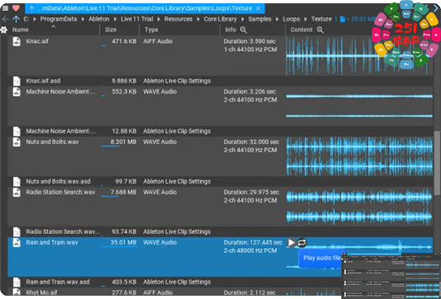Sort files by the Type column
This screenshot has height=299, width=441.
(x=152, y=30)
